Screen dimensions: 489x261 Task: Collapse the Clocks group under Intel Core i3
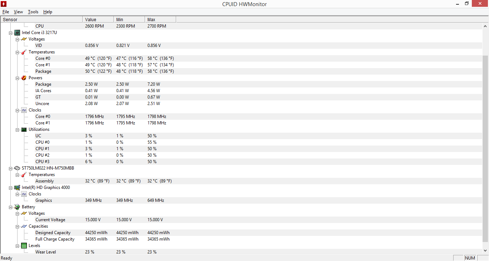(x=17, y=110)
